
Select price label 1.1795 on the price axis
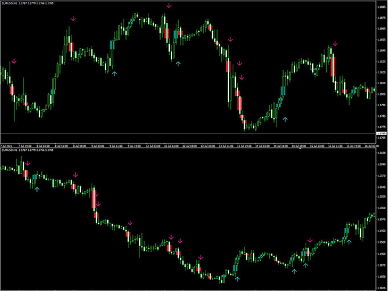pyautogui.click(x=381, y=105)
